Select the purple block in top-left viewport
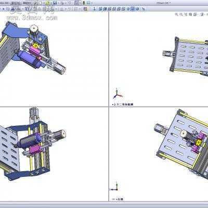 pos(35,51)
